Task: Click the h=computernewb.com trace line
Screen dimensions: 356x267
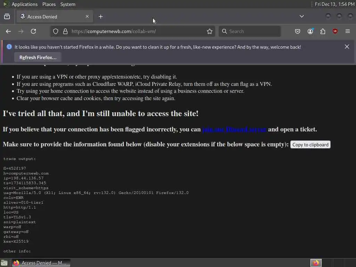Action: pos(26,173)
